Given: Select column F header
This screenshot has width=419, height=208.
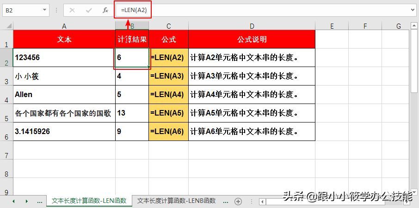Looking at the screenshot, I should point(365,26).
